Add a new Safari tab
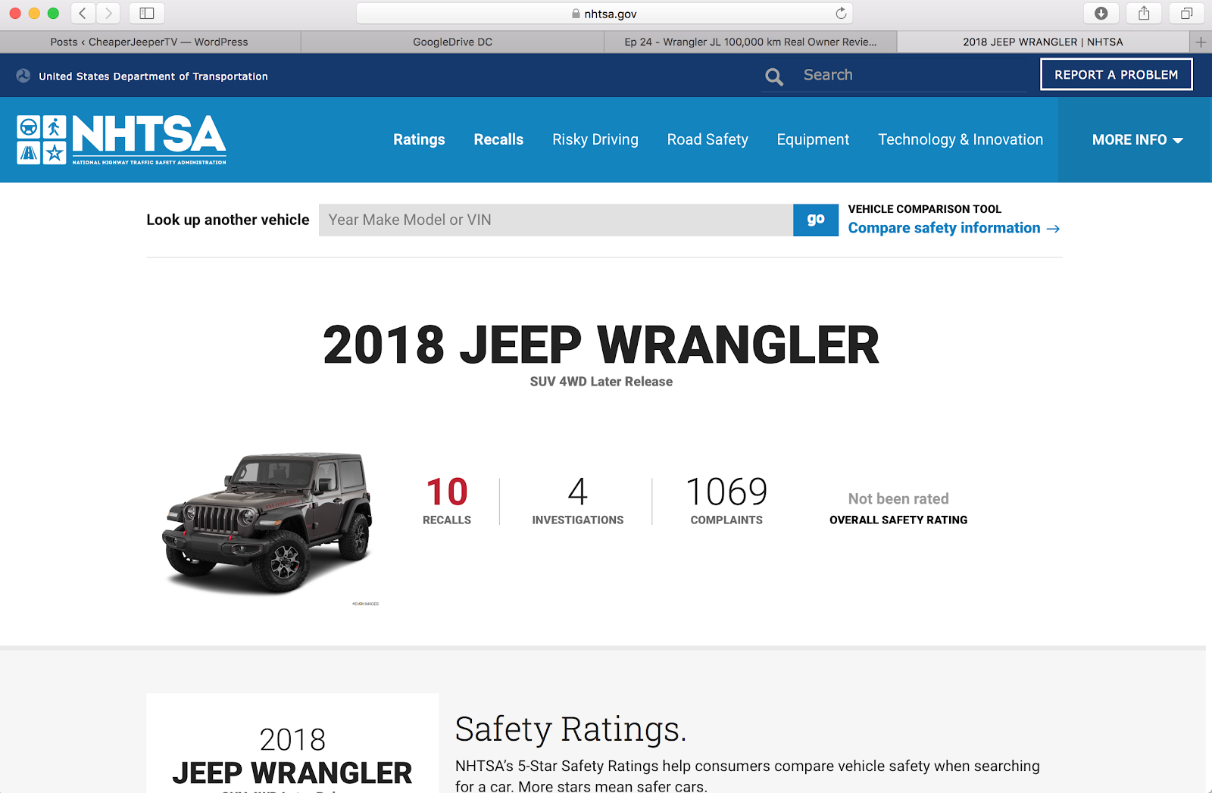 (x=1201, y=42)
